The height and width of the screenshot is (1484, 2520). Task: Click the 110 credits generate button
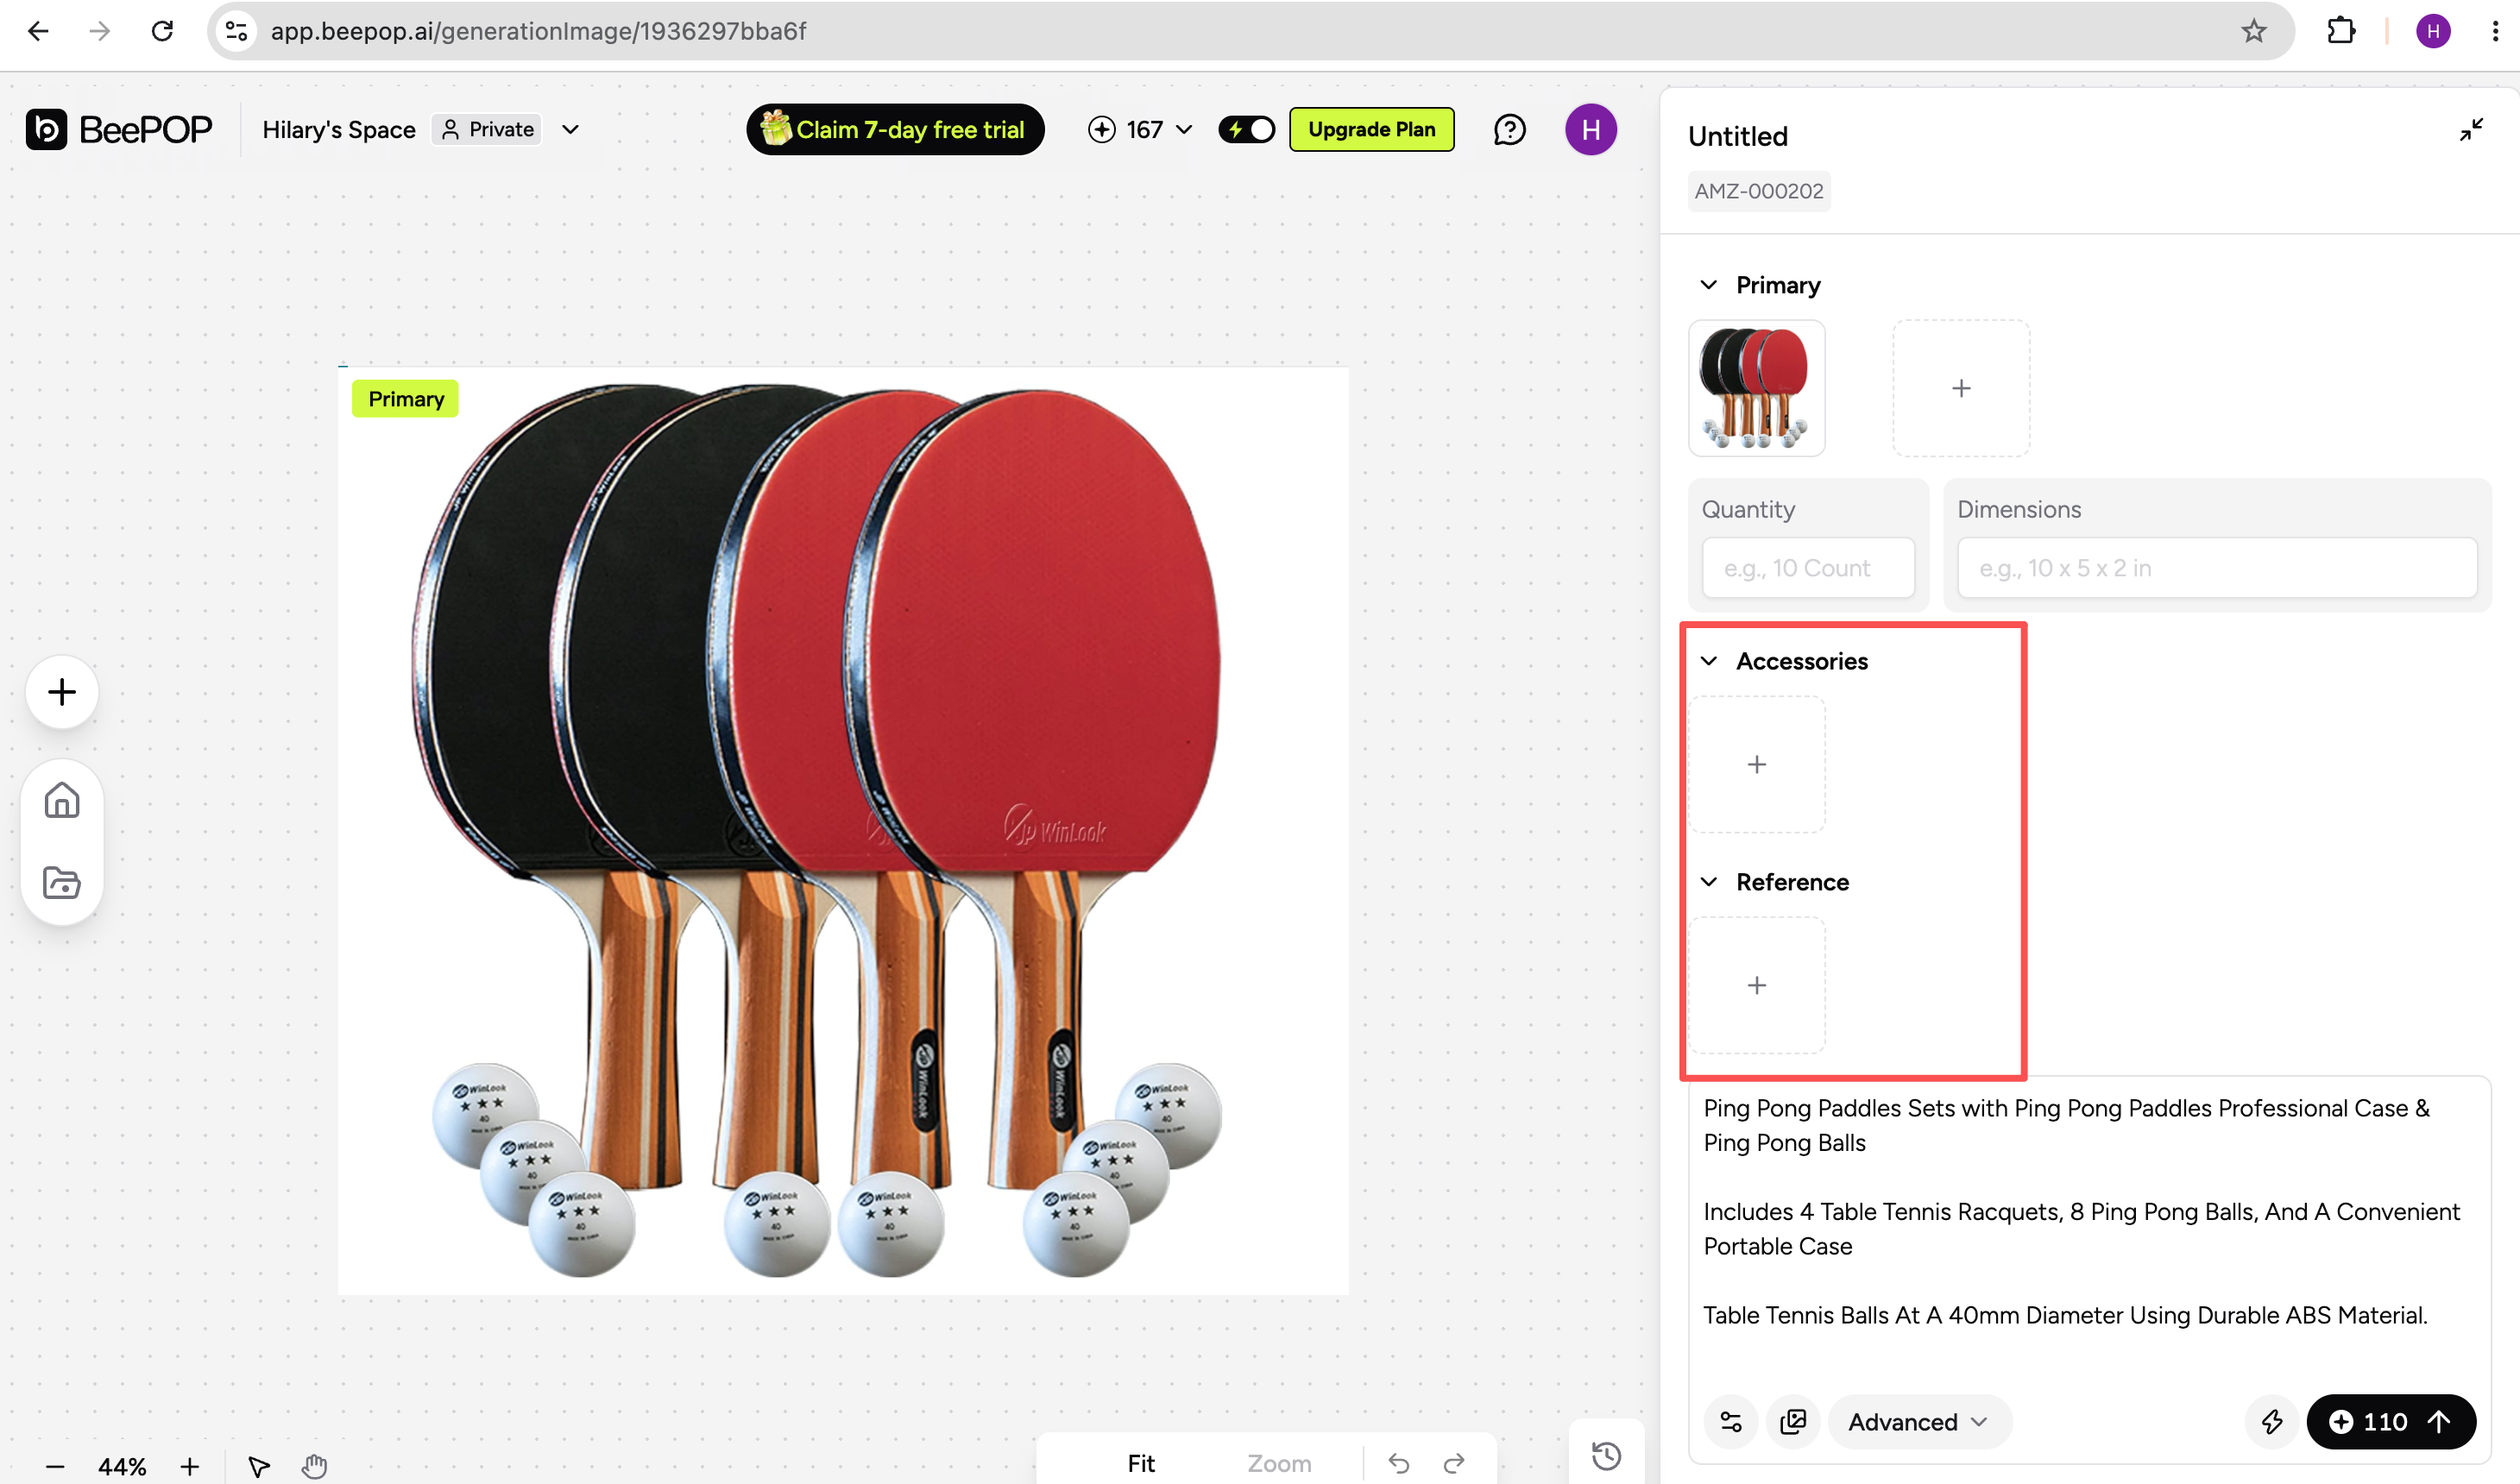tap(2391, 1422)
